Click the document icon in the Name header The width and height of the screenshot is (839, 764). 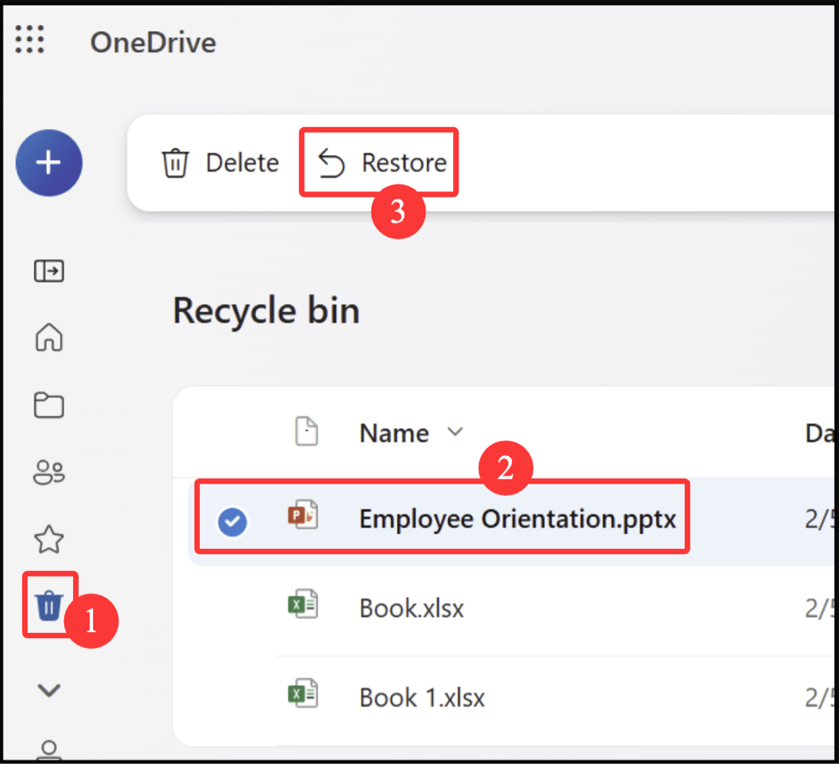308,432
